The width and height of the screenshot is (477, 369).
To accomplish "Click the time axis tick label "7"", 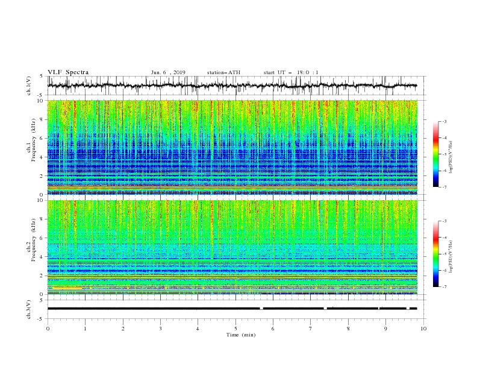I will (311, 329).
